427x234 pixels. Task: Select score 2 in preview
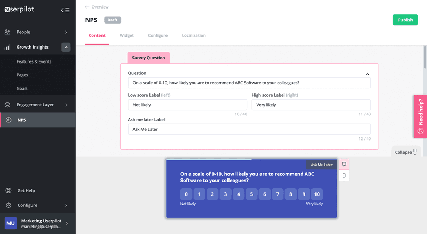[212, 194]
